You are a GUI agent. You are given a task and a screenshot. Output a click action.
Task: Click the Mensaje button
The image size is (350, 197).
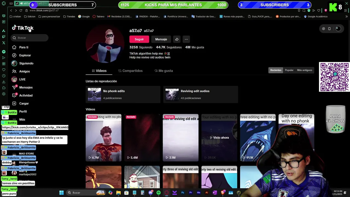tap(161, 39)
